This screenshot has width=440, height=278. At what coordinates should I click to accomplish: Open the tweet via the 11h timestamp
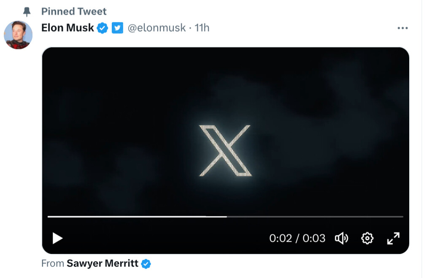(x=202, y=28)
